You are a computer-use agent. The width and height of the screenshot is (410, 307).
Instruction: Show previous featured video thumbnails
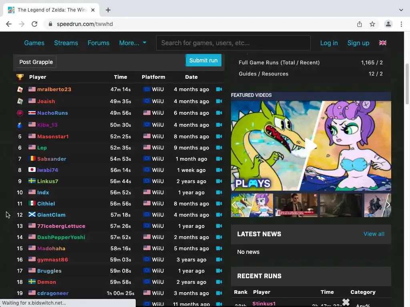pyautogui.click(x=234, y=205)
